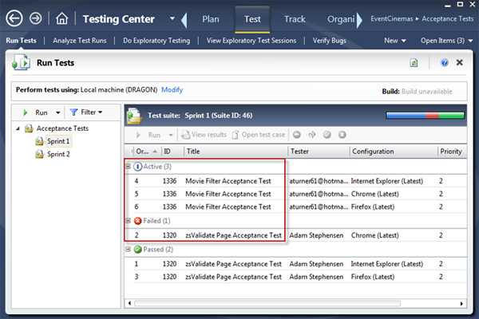Switch to the Plan tab
Viewport: 479px width, 319px height.
(x=210, y=18)
